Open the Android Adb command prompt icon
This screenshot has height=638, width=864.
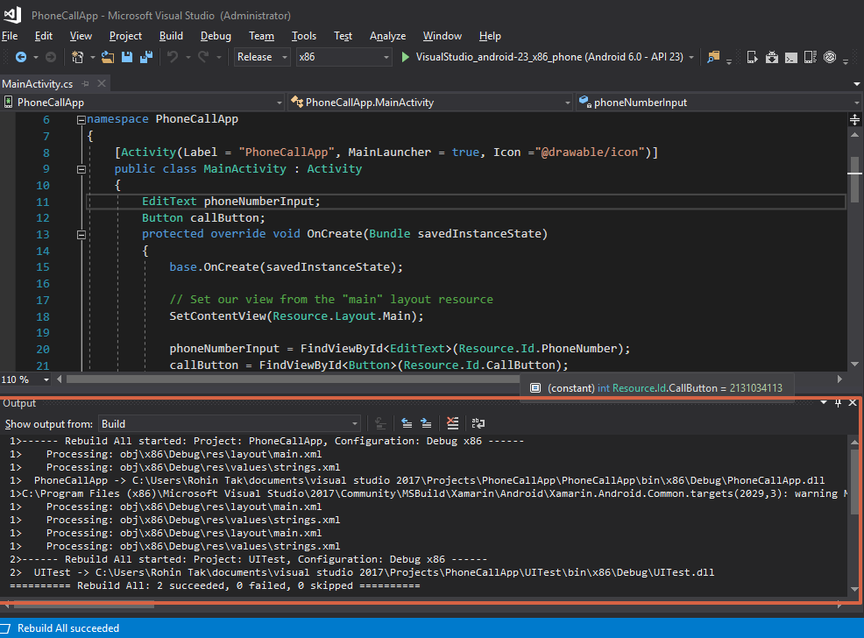coord(791,57)
